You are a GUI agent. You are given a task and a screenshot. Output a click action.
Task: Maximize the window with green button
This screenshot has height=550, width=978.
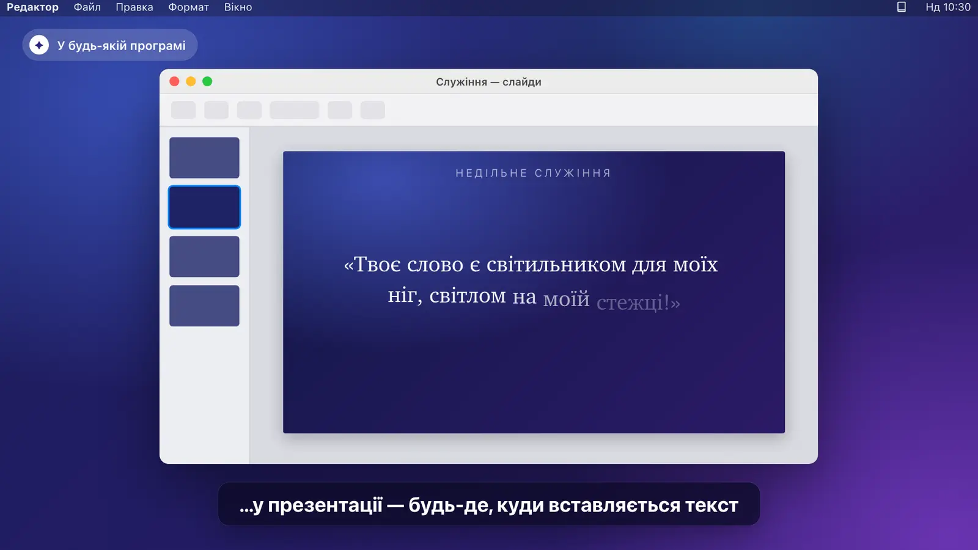207,81
